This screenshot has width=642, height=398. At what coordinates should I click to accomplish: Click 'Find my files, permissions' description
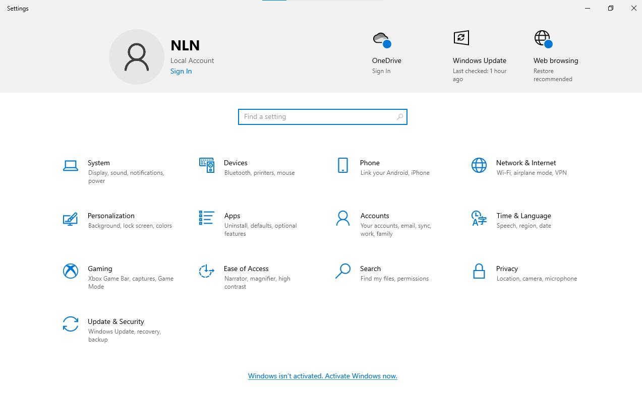click(394, 279)
